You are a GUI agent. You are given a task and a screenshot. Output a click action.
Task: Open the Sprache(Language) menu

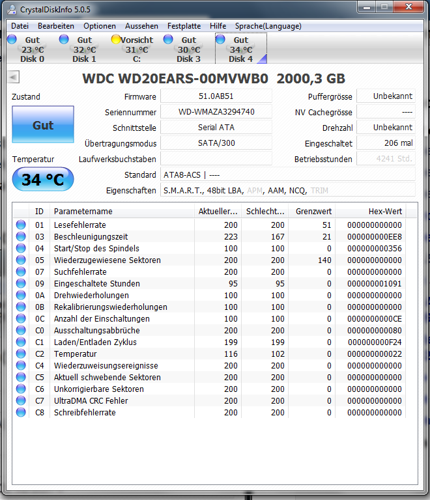pos(268,26)
